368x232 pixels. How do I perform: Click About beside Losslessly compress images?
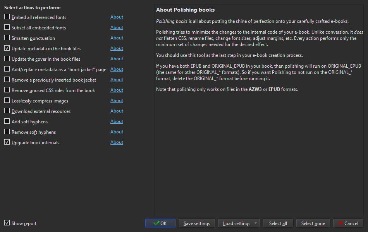(117, 101)
